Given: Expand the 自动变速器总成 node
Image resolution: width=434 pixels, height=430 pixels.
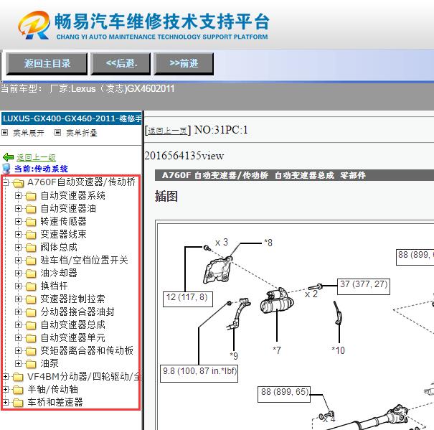Looking at the screenshot, I should (x=18, y=324).
